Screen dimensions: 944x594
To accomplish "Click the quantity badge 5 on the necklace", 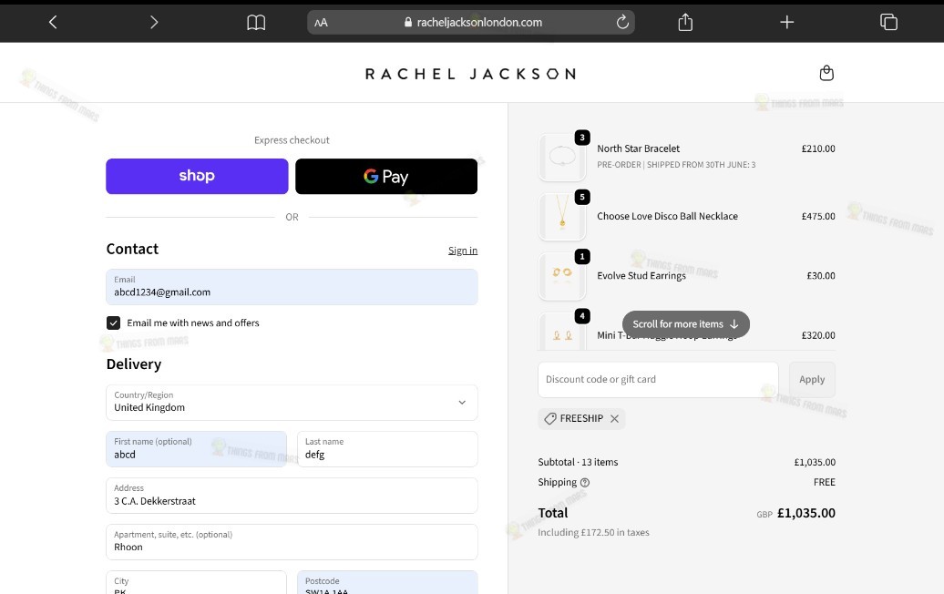I will pyautogui.click(x=582, y=197).
